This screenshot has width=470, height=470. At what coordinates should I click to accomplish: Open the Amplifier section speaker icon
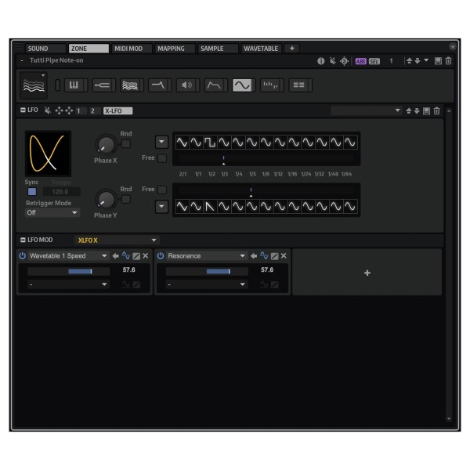point(186,85)
